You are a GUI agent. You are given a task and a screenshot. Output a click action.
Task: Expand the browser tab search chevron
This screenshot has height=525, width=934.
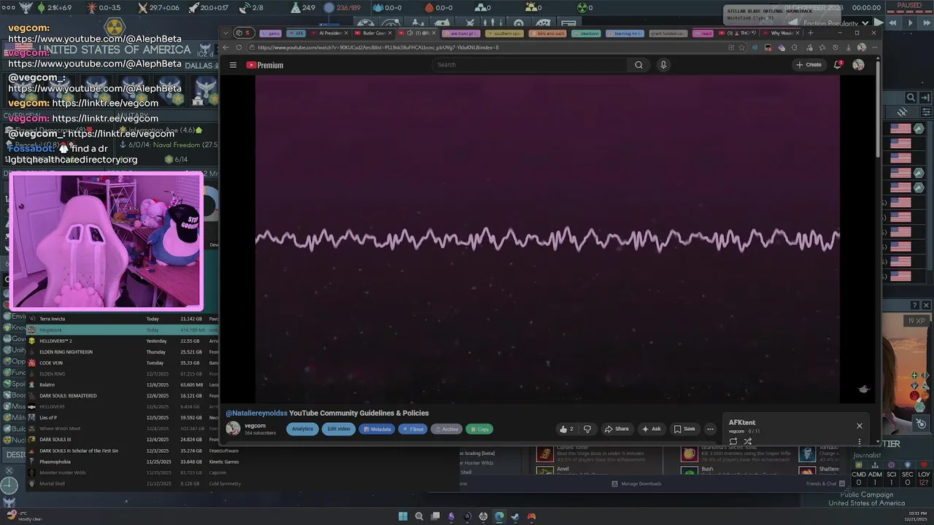coord(225,33)
